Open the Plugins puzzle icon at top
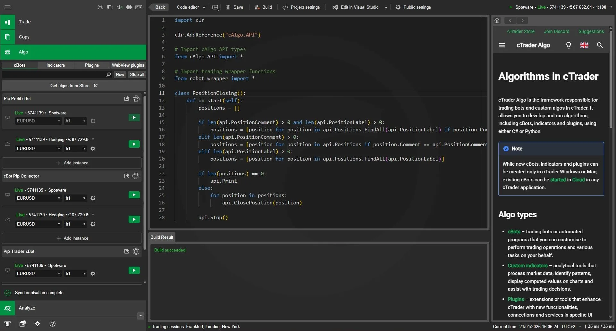This screenshot has height=331, width=616. (x=129, y=7)
